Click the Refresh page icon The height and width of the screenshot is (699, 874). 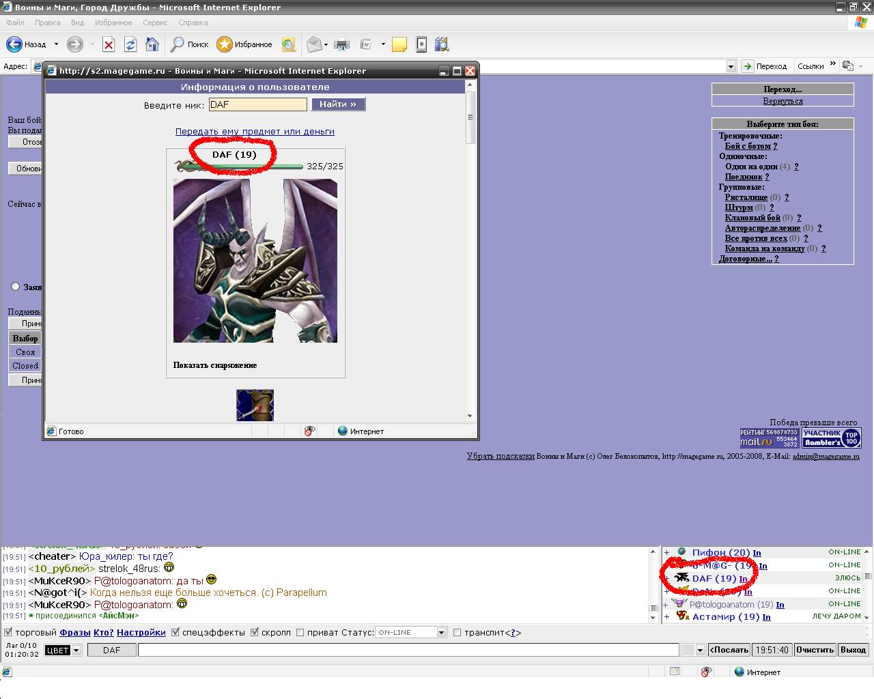tap(130, 44)
